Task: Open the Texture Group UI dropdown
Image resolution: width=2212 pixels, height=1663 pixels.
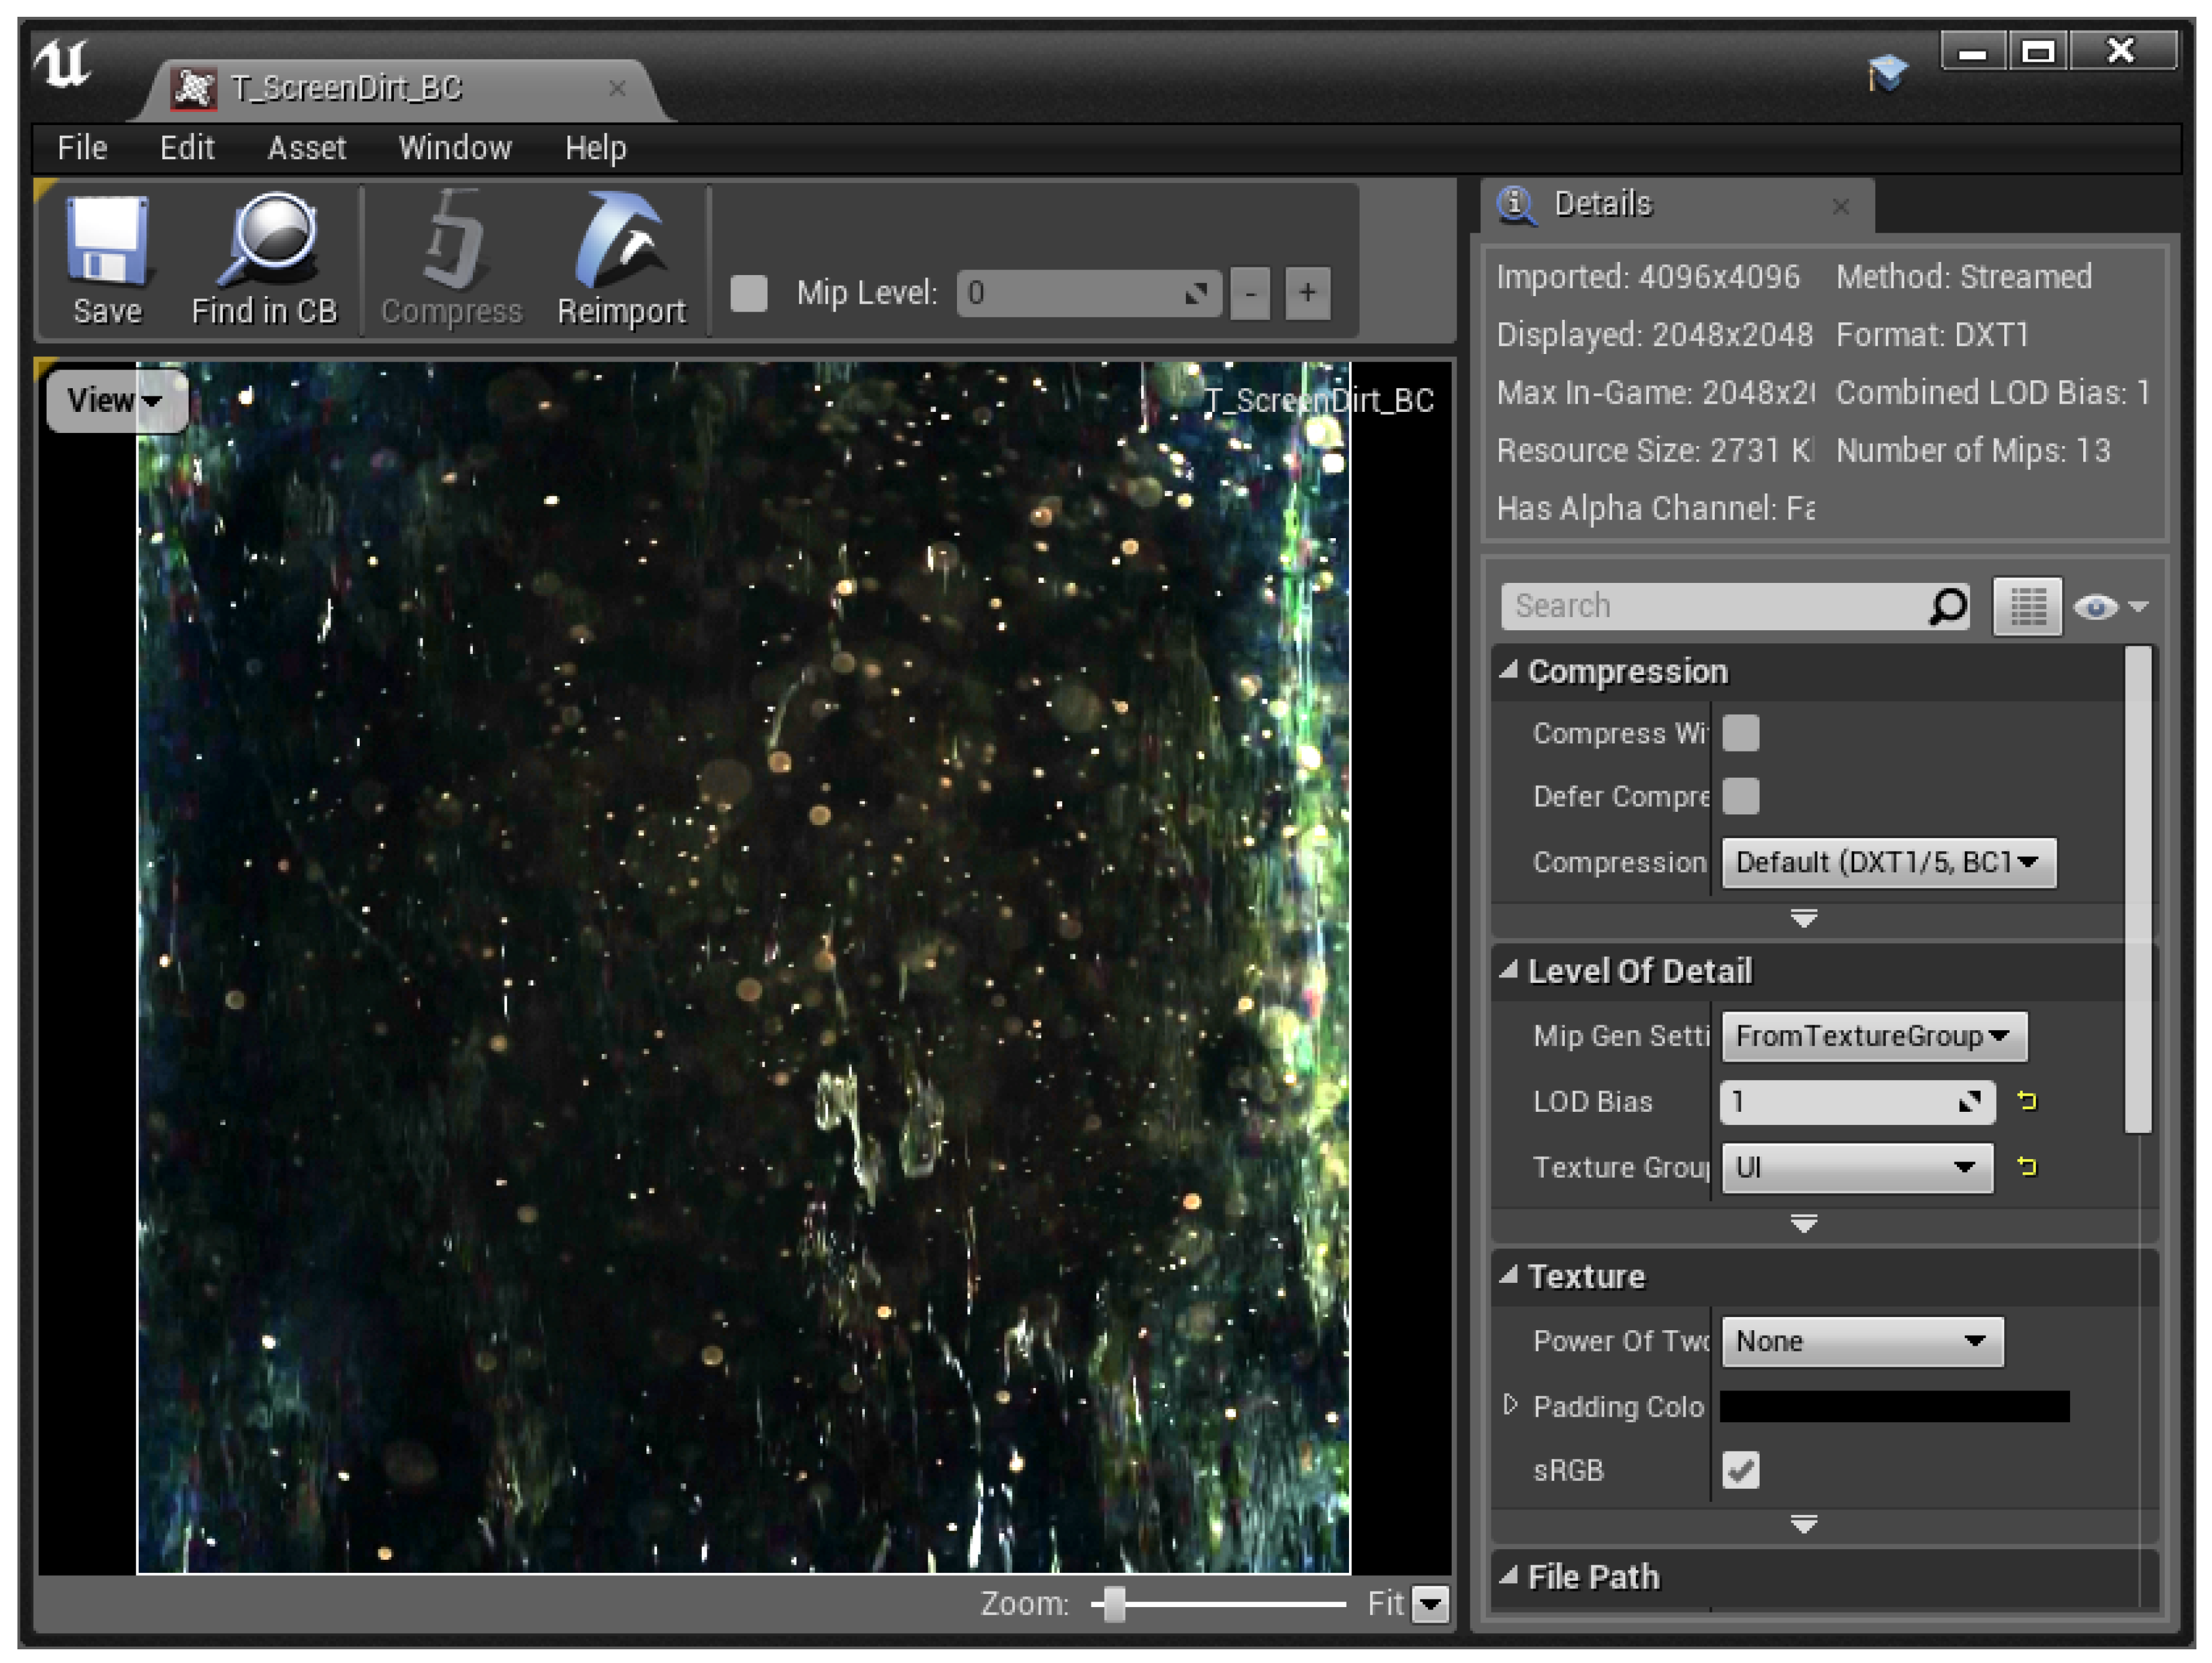Action: tap(1857, 1168)
